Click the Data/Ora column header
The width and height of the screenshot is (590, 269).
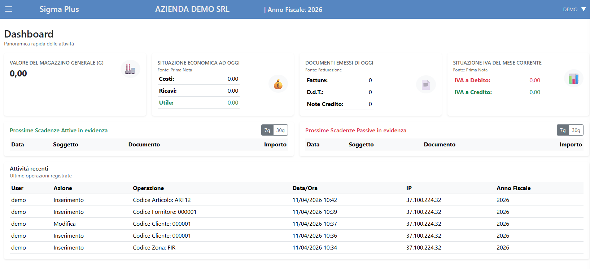305,188
